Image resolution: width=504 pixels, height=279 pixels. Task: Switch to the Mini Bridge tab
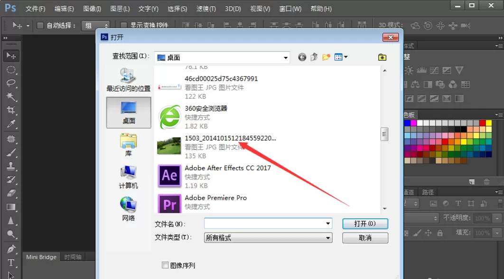click(x=41, y=257)
